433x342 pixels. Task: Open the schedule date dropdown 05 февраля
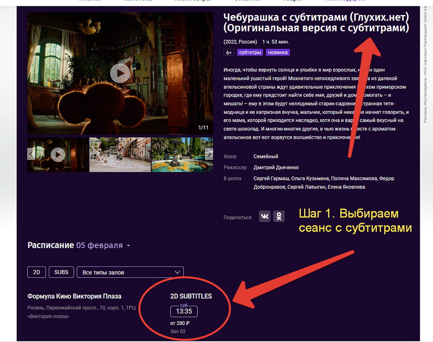point(103,245)
